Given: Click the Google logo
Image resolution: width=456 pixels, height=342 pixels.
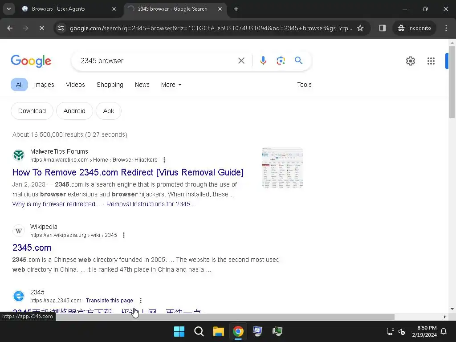Looking at the screenshot, I should point(31,61).
